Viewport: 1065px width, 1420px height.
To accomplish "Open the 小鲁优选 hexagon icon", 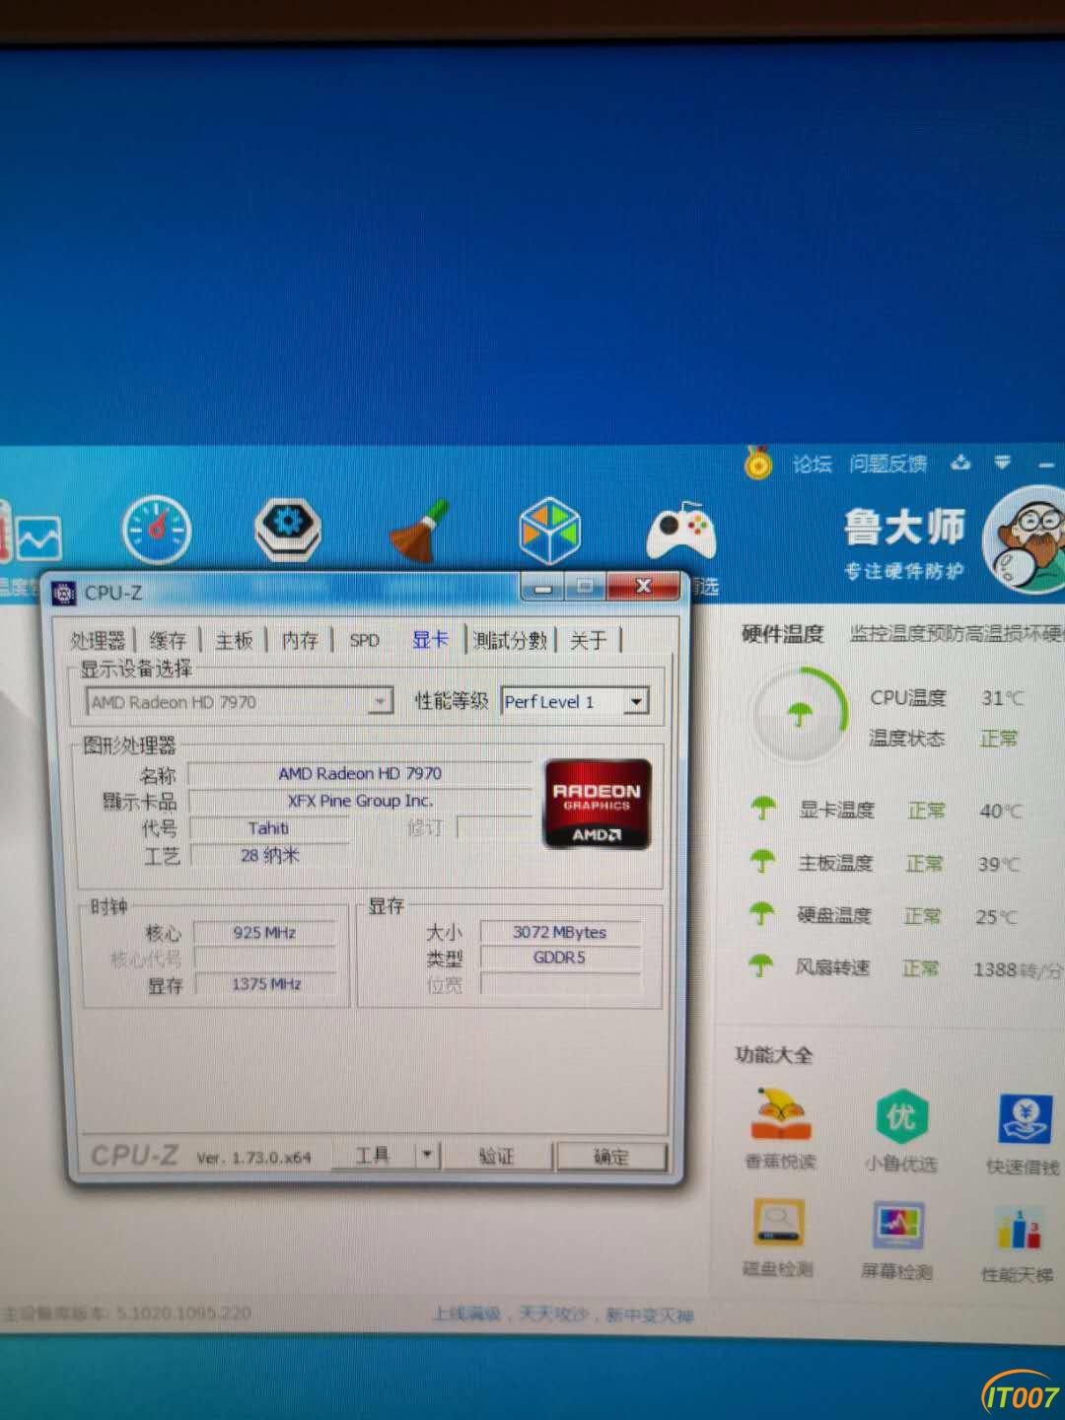I will pyautogui.click(x=900, y=1117).
